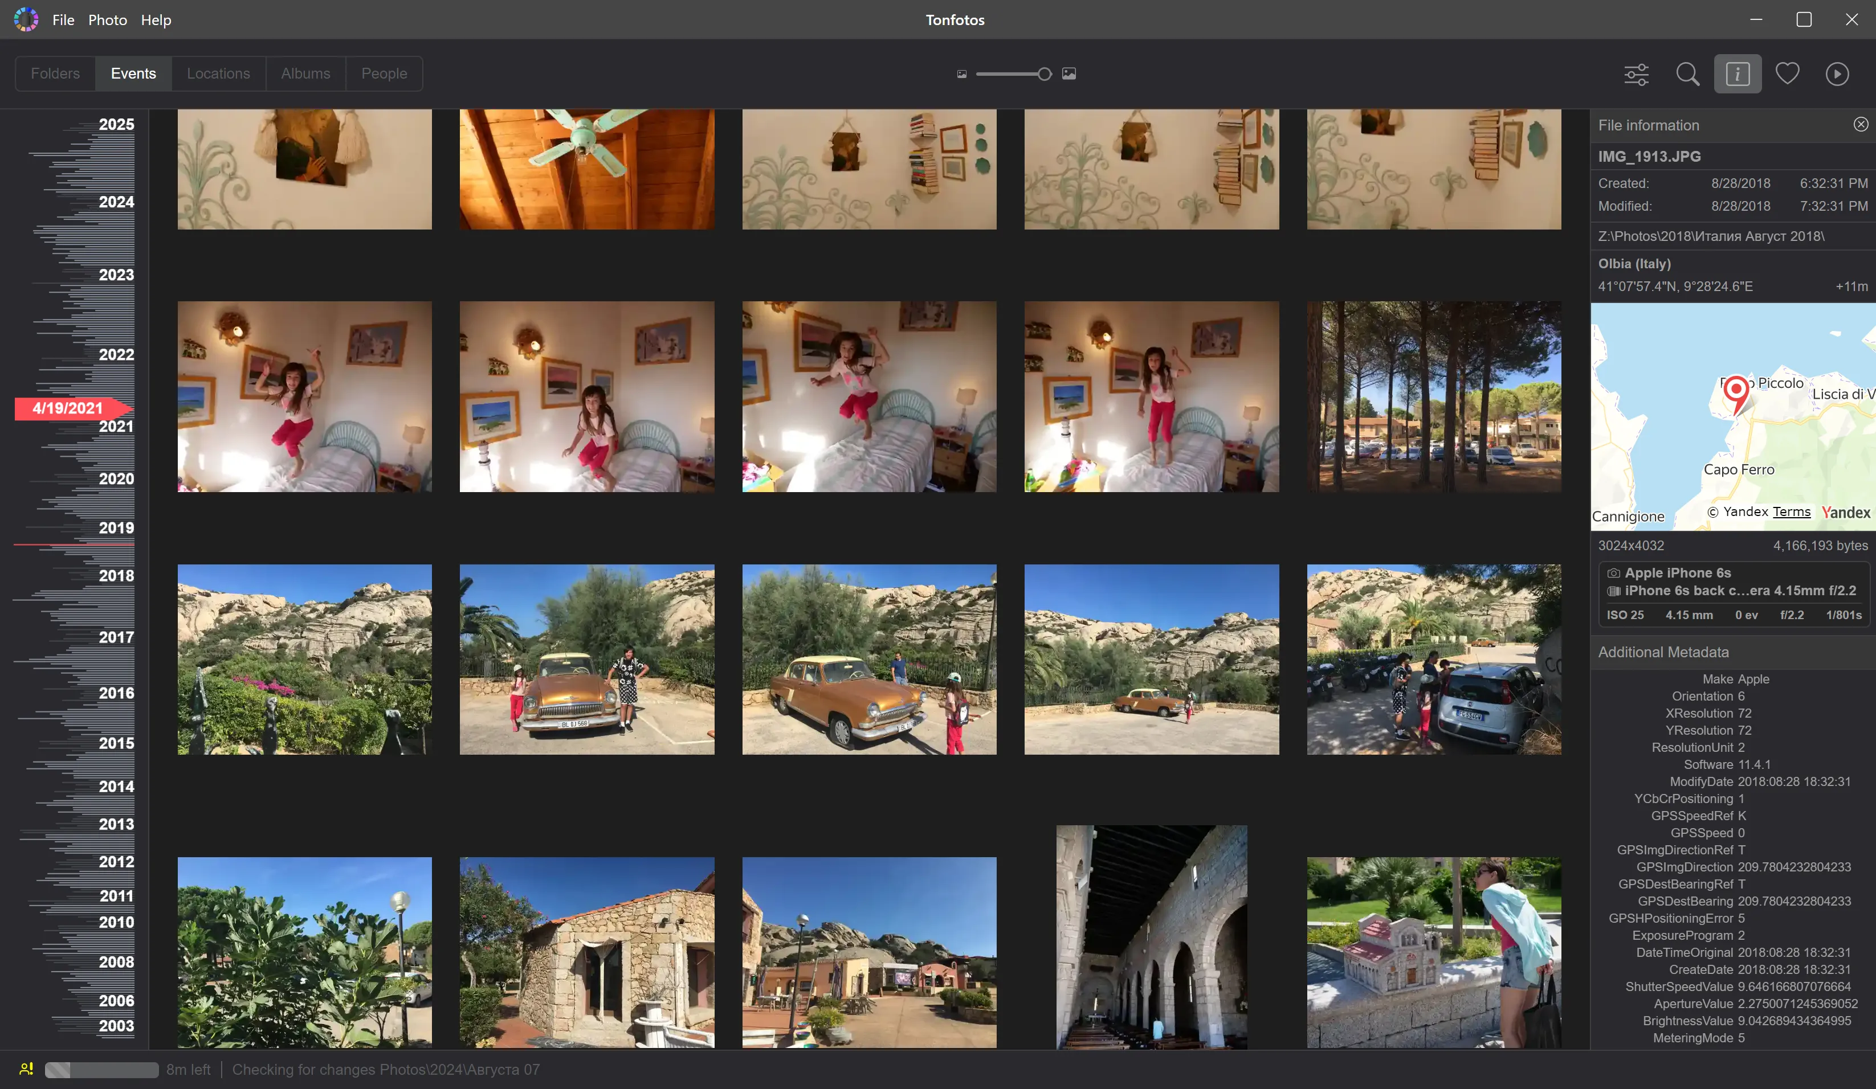The width and height of the screenshot is (1876, 1089).
Task: Switch to the People tab
Action: point(384,73)
